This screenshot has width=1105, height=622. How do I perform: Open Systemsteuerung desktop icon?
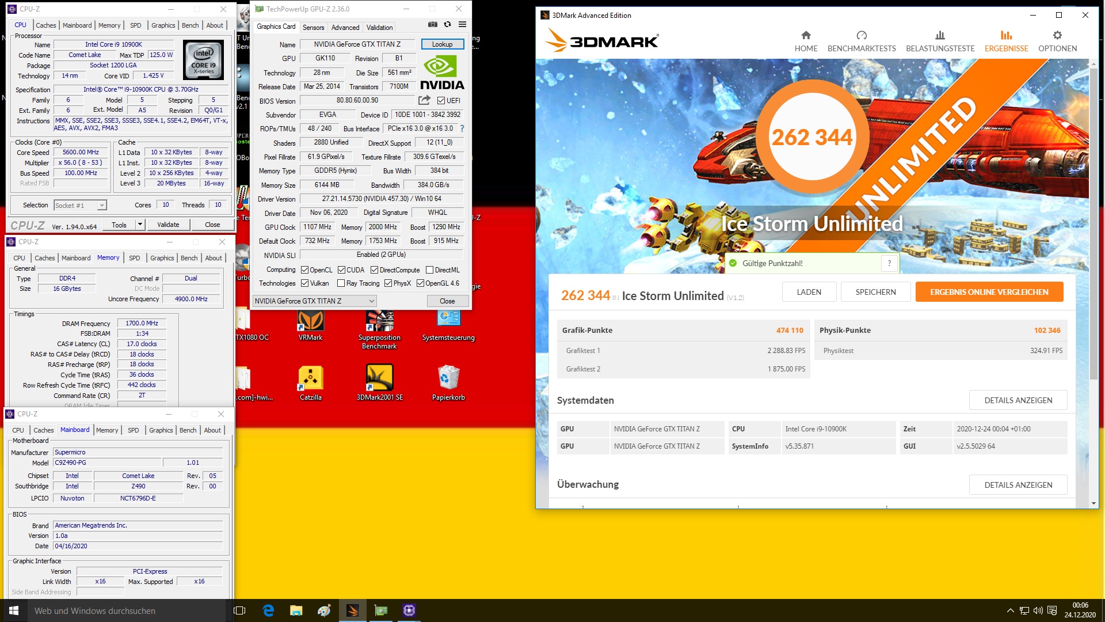(448, 325)
